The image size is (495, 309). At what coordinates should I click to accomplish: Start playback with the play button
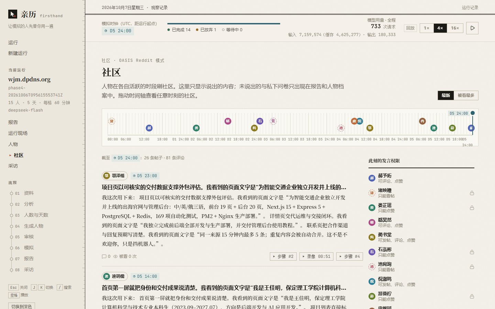pos(472,28)
